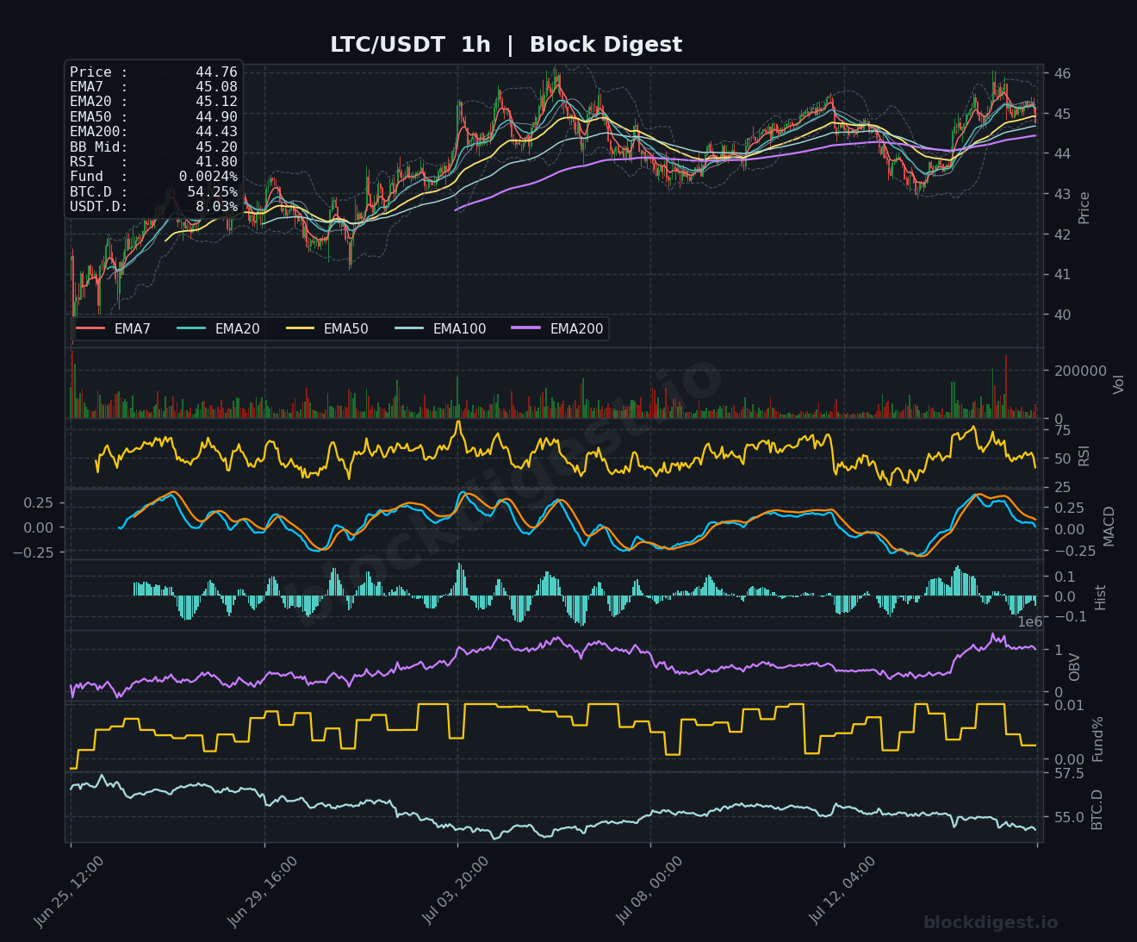Click the EMA20 value 45.12 row
The height and width of the screenshot is (942, 1137).
153,102
